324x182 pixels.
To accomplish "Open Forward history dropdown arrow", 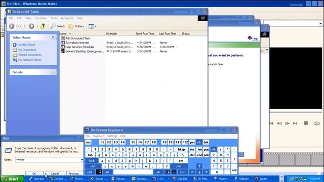I will 37,26.
